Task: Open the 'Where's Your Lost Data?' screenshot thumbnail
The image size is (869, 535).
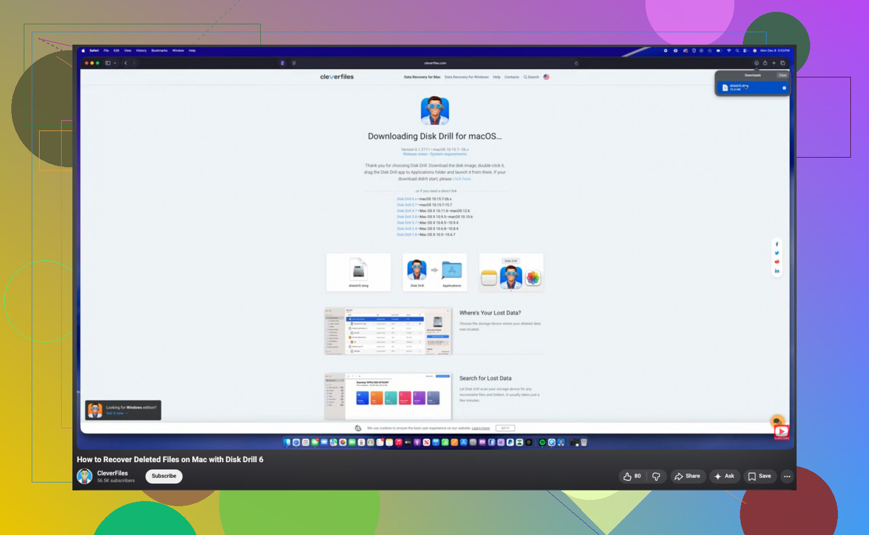Action: [388, 331]
